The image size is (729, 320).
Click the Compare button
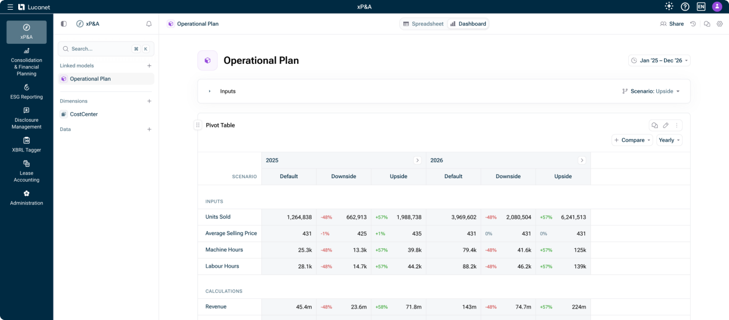(x=632, y=140)
